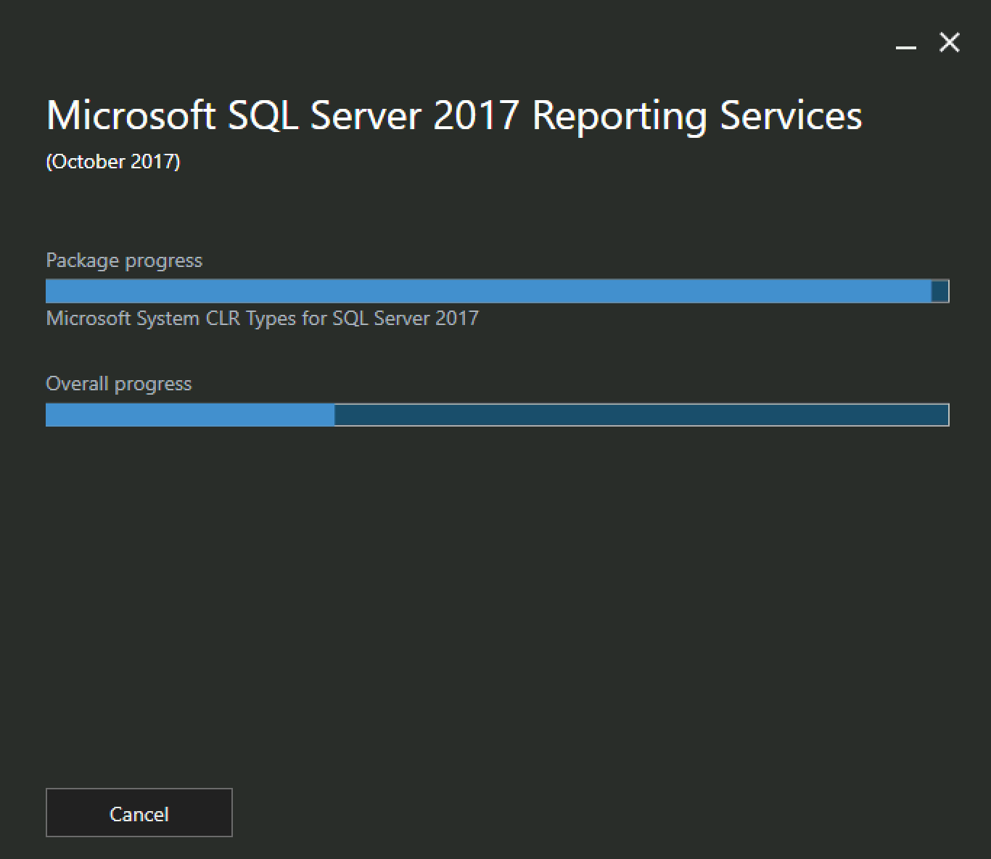Cancel the Reporting Services installation
The image size is (991, 859).
pos(139,813)
